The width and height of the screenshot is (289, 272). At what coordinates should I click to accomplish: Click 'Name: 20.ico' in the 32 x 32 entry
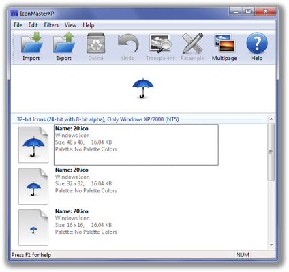72,170
